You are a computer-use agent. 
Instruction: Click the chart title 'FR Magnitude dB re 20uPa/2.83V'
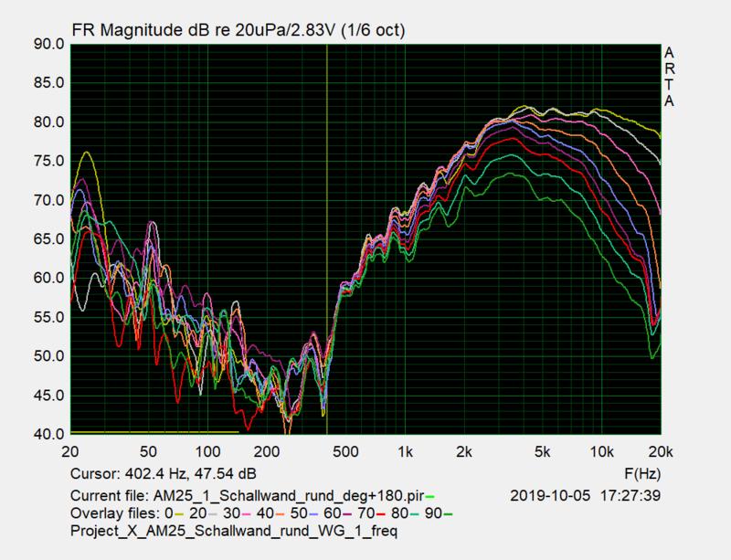(206, 30)
